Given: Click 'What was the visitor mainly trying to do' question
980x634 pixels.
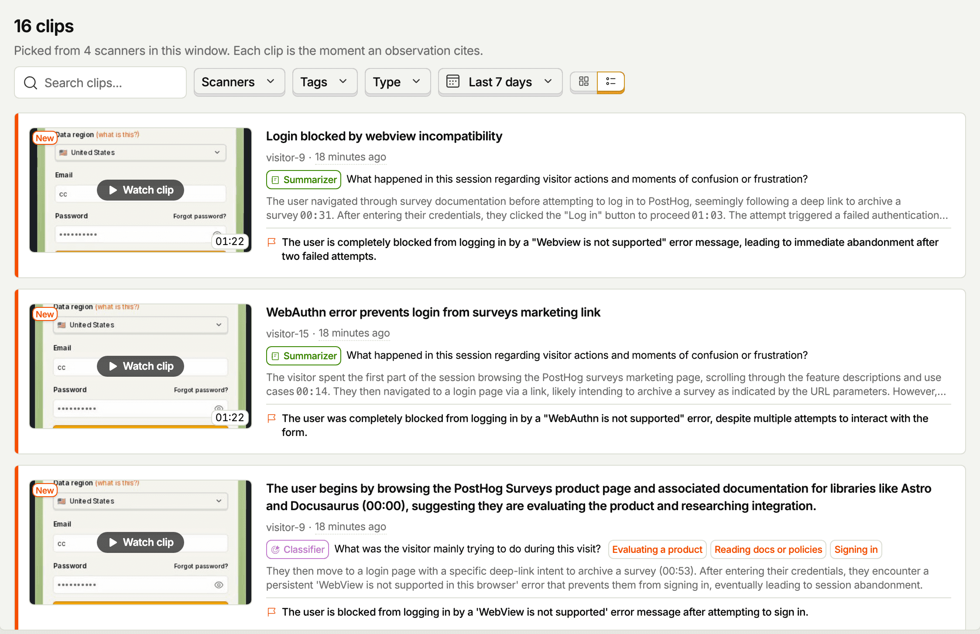Looking at the screenshot, I should pos(467,549).
